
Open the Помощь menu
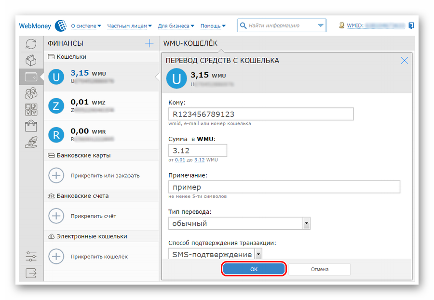coord(213,26)
